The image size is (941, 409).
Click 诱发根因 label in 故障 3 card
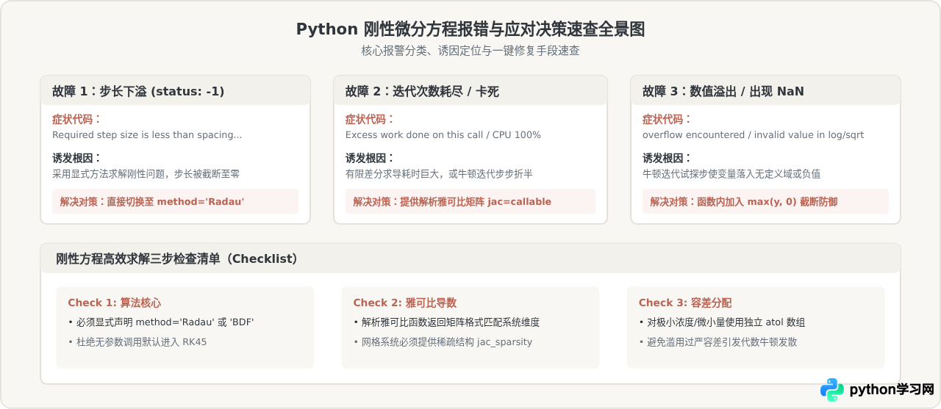coord(667,158)
